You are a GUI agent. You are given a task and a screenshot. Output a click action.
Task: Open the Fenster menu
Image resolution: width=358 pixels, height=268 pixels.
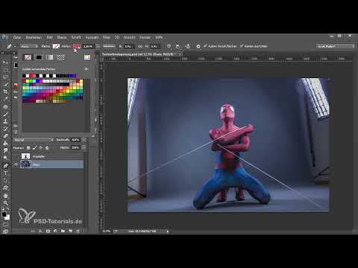[x=145, y=37]
